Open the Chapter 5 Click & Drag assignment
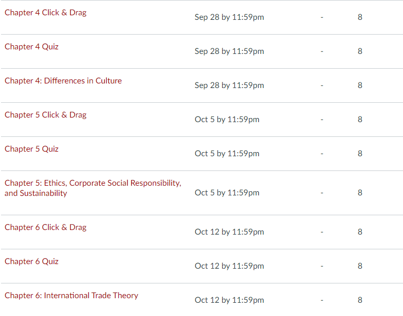 46,115
